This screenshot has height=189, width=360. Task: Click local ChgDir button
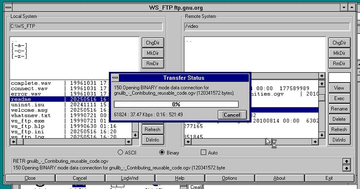153,43
